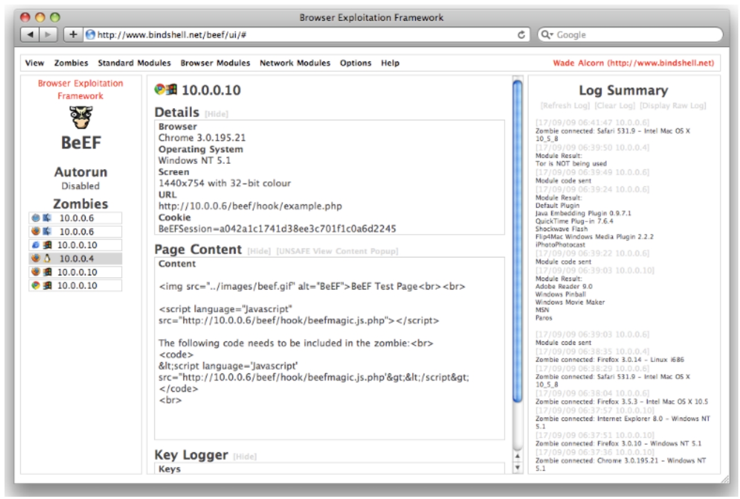The image size is (740, 499).
Task: Click the 'Internet Explorer 8.0' zombie connected log entry
Action: point(622,422)
